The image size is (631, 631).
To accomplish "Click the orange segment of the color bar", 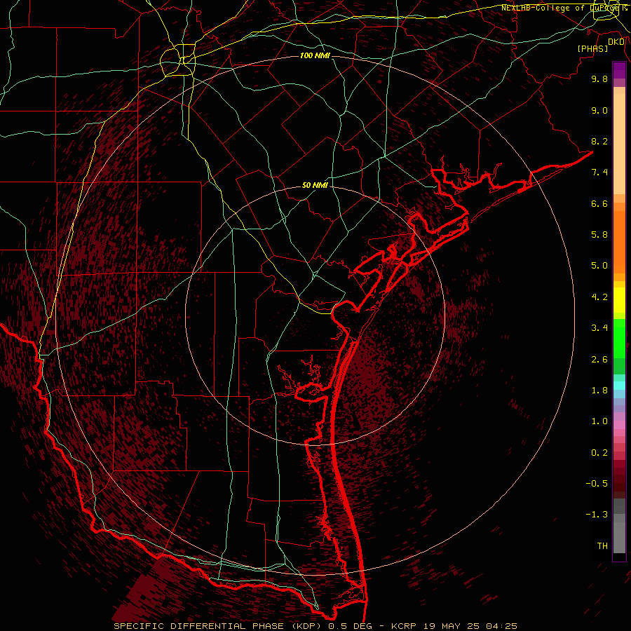I will 619,242.
